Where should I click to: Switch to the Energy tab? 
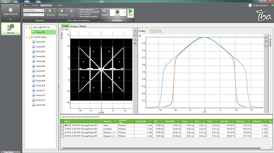pos(74,26)
